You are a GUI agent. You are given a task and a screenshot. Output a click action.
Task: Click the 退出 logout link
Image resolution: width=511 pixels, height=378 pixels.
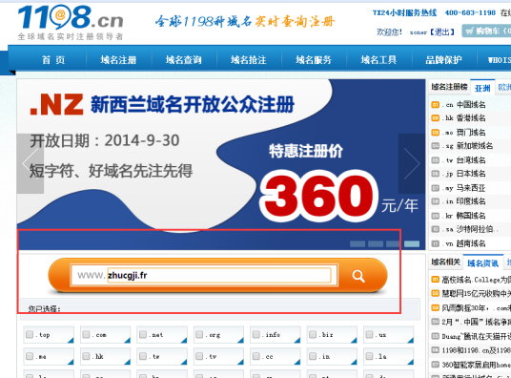(x=442, y=32)
